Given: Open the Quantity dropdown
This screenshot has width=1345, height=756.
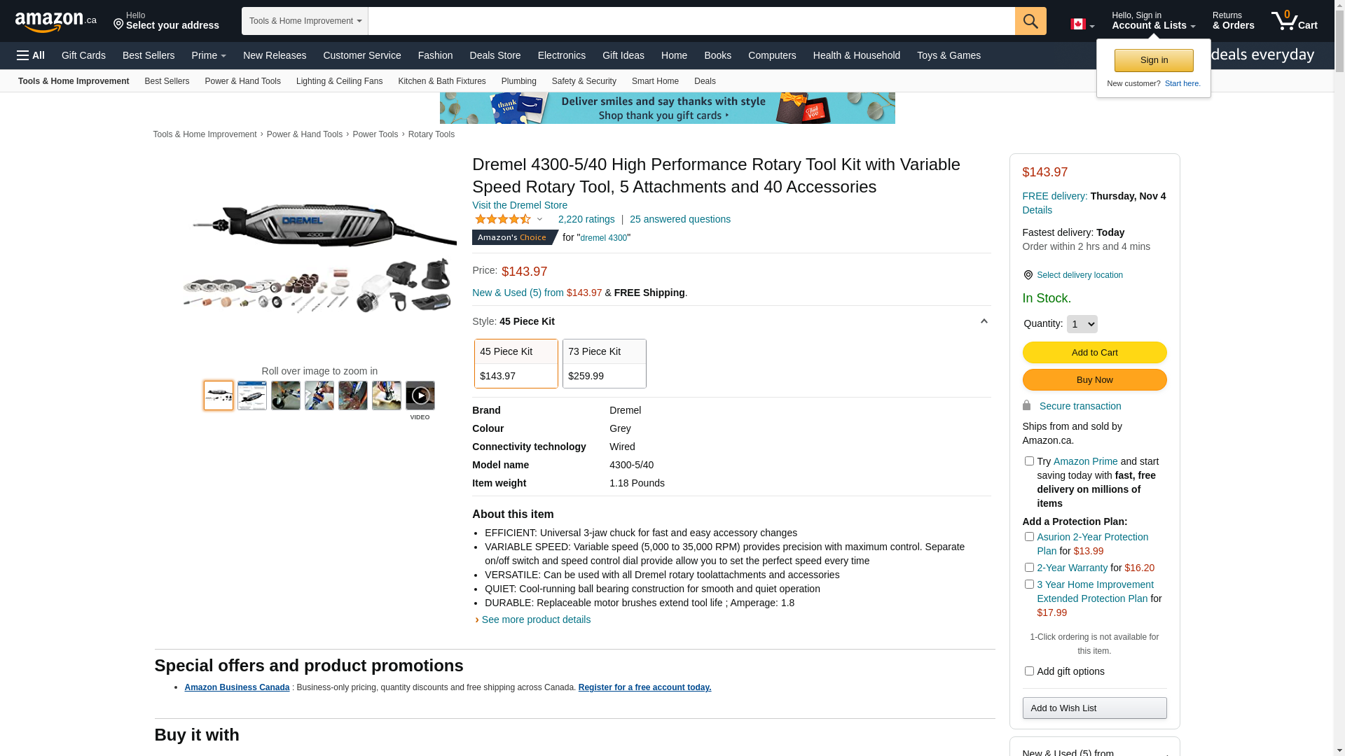Looking at the screenshot, I should (1082, 324).
